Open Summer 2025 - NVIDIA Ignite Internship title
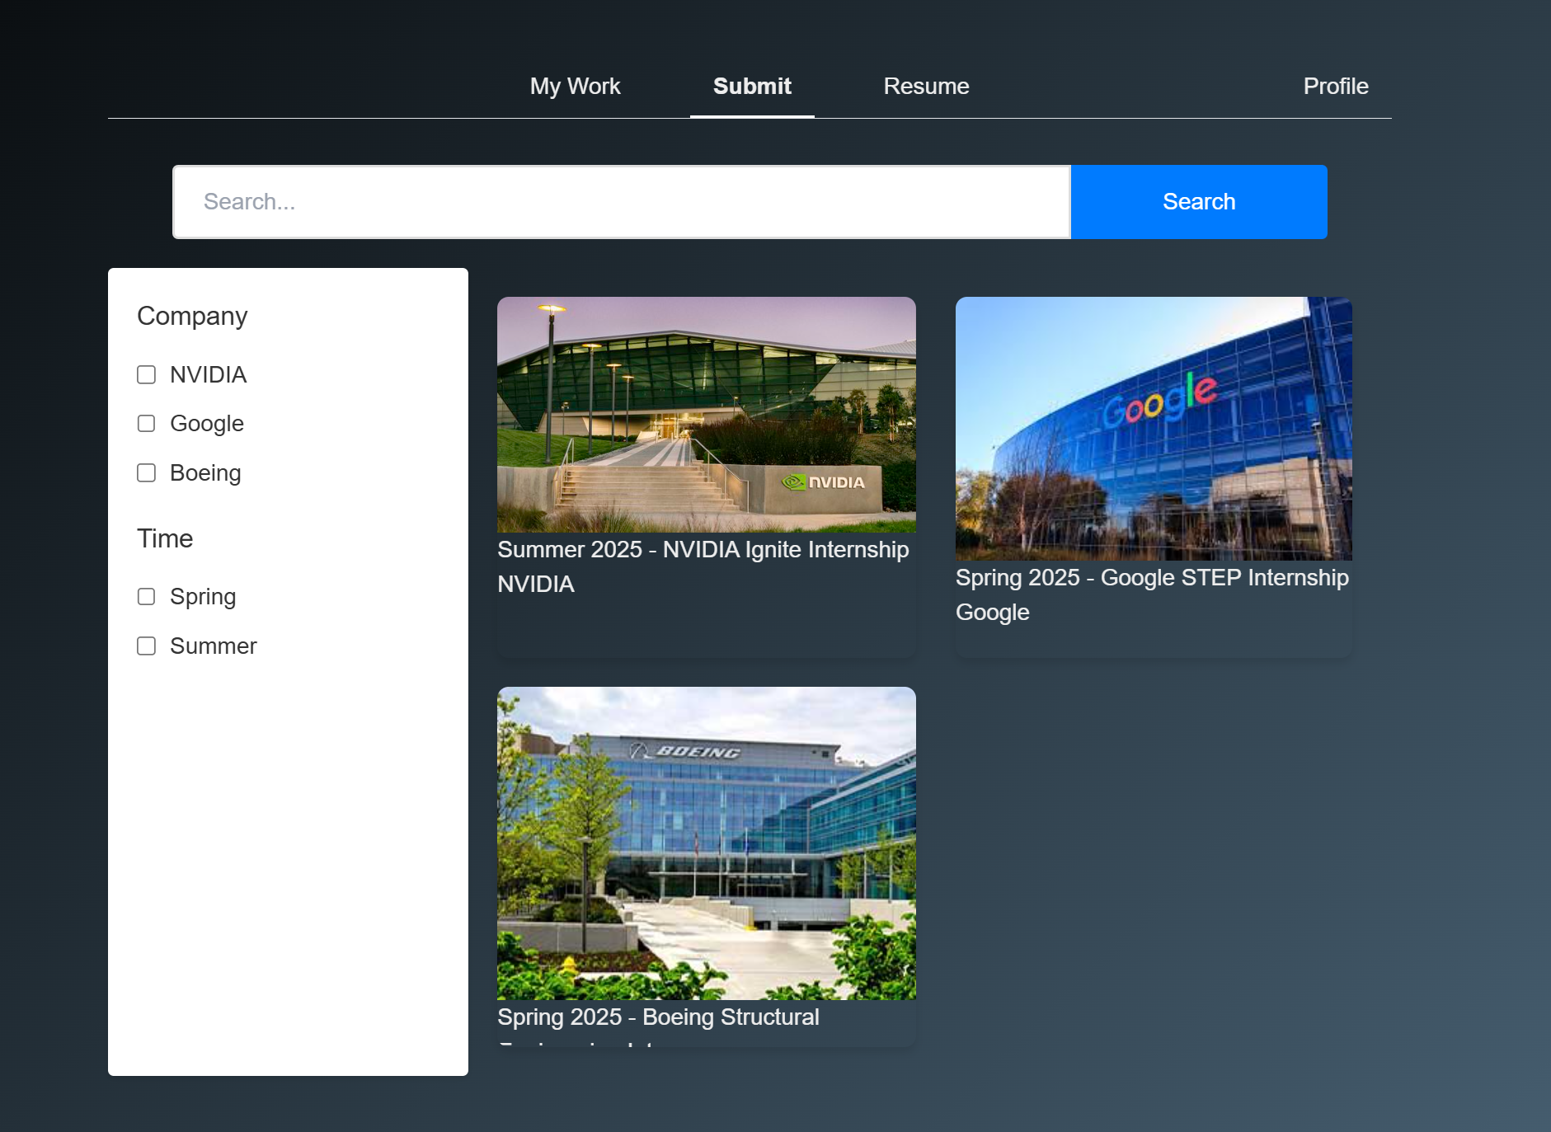Viewport: 1551px width, 1132px height. point(703,550)
